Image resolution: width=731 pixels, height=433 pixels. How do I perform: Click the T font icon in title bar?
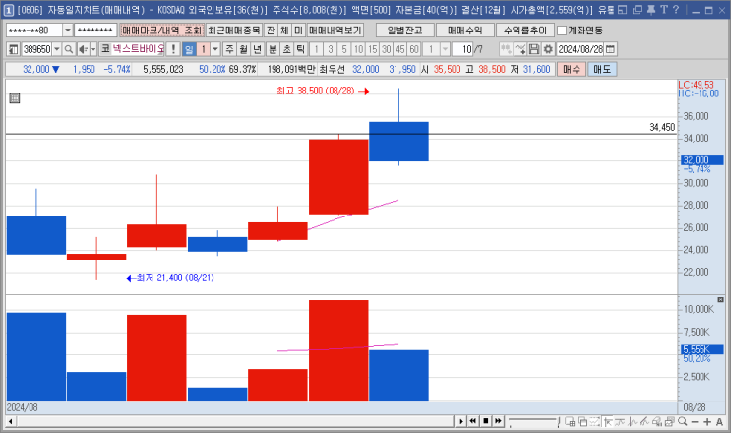(664, 10)
